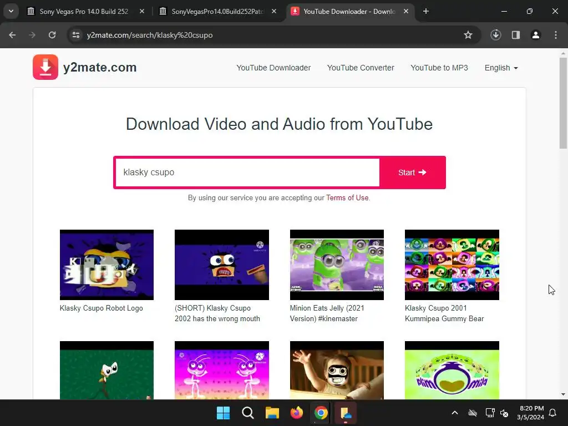
Task: Open the Plim Mila green logo thumbnail
Action: coord(452,370)
